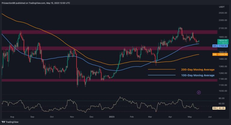This screenshot has height=125, width=231.
Task: Click the 11:59:52 countdown timer label
Action: [223, 43]
